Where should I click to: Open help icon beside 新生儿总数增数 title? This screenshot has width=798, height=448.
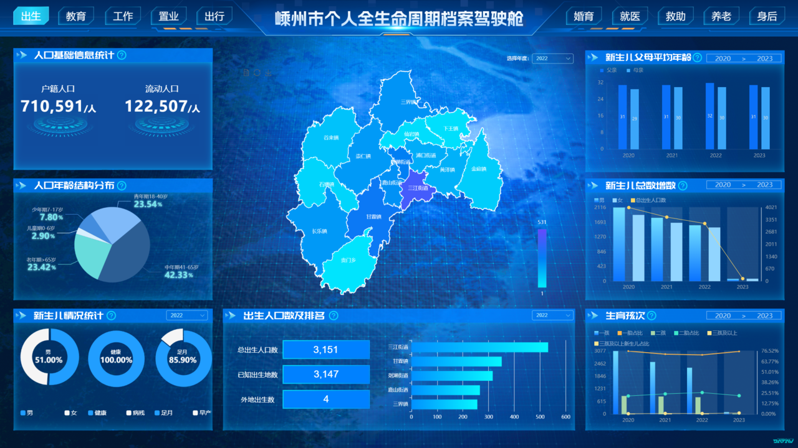683,185
